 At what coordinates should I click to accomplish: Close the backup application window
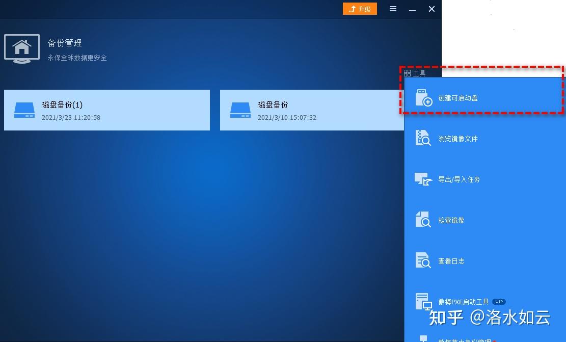point(432,9)
